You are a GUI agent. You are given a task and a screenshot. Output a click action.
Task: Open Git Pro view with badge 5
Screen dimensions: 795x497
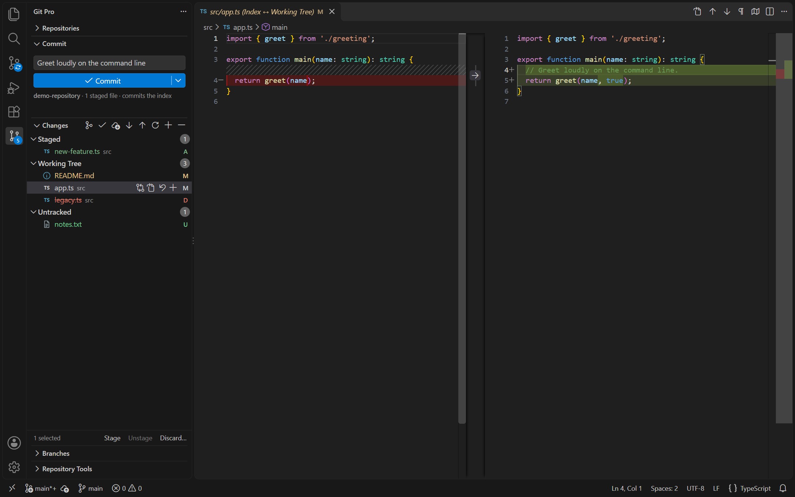14,136
